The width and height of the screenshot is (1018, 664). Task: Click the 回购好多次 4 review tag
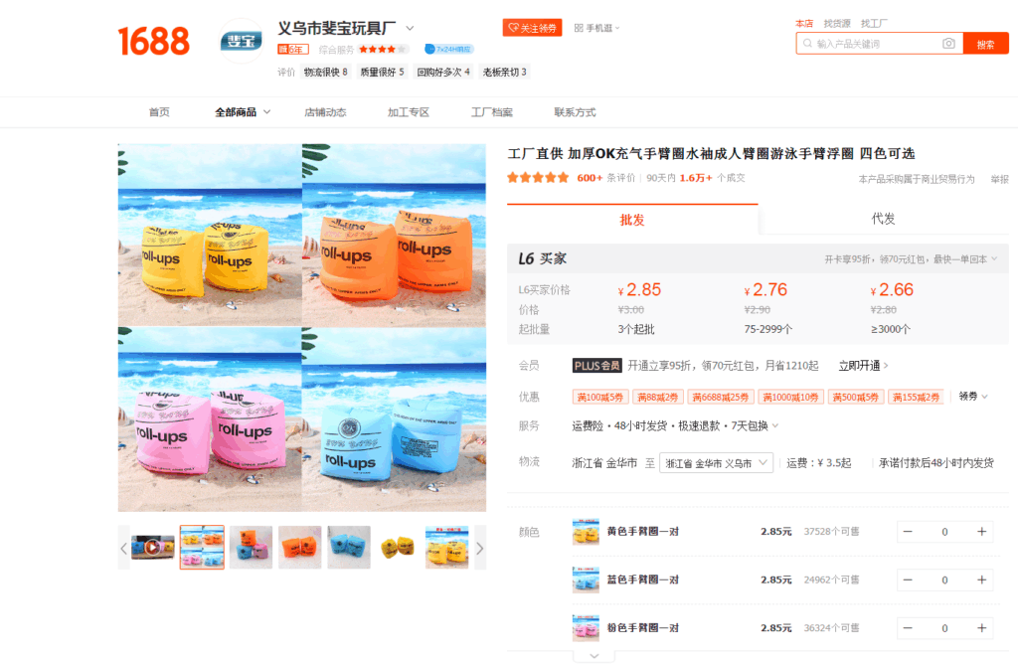(x=442, y=72)
